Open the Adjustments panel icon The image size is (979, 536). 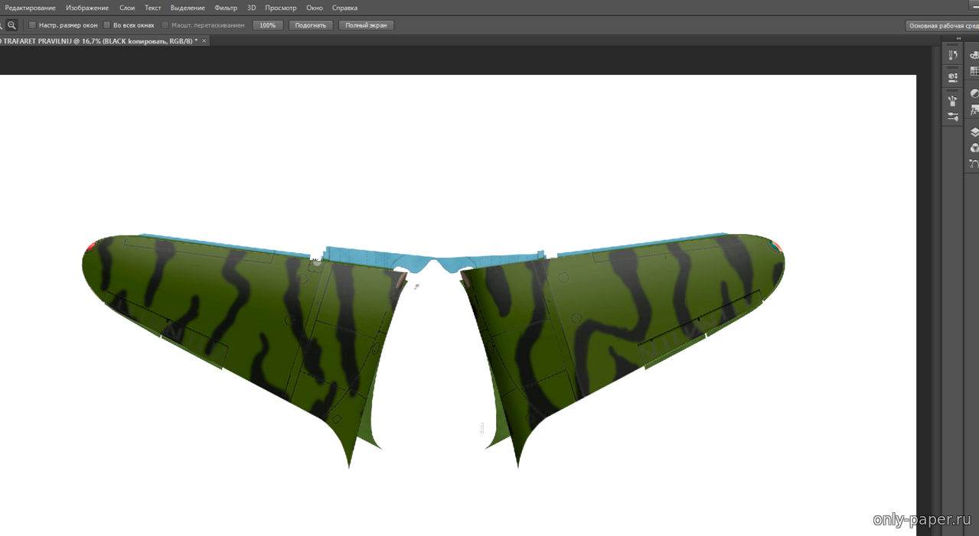pos(974,93)
